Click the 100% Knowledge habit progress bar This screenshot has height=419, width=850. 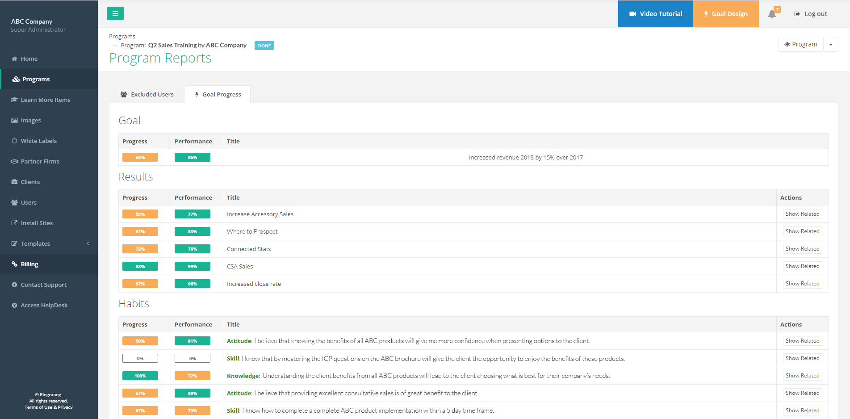(140, 376)
